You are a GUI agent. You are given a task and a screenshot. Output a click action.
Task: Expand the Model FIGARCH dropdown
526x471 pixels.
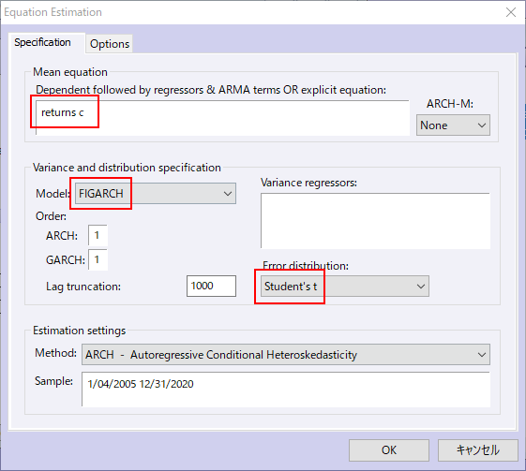pyautogui.click(x=156, y=193)
